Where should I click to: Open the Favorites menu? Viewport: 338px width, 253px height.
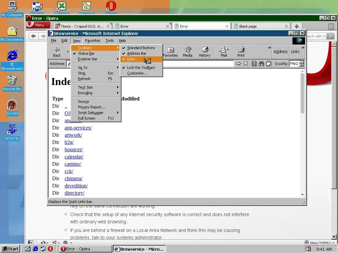pyautogui.click(x=93, y=41)
